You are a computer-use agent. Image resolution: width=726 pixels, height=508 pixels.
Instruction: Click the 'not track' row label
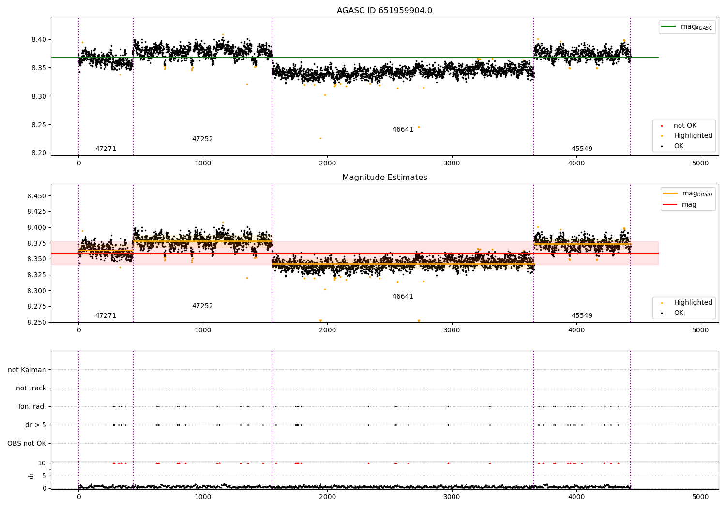pyautogui.click(x=31, y=388)
